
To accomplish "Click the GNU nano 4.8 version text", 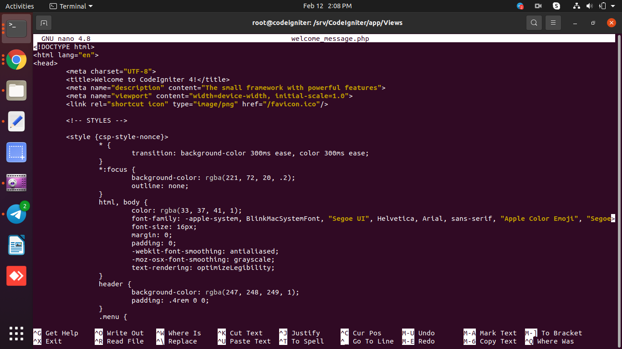I will coord(66,39).
